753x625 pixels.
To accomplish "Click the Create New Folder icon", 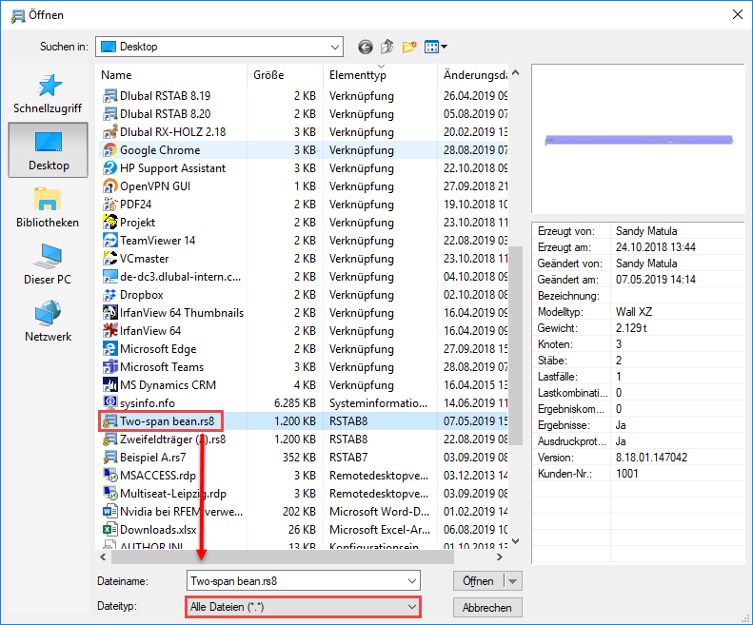I will coord(409,47).
